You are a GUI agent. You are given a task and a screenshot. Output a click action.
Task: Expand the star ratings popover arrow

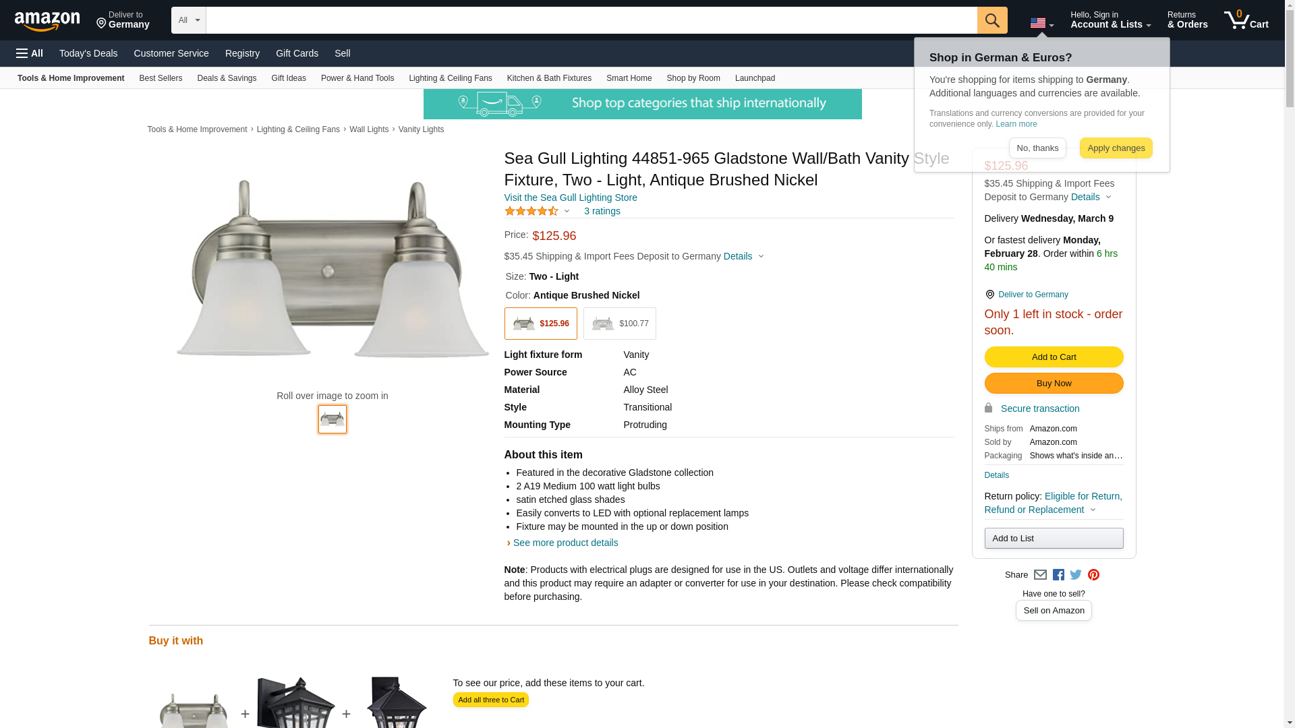click(567, 212)
